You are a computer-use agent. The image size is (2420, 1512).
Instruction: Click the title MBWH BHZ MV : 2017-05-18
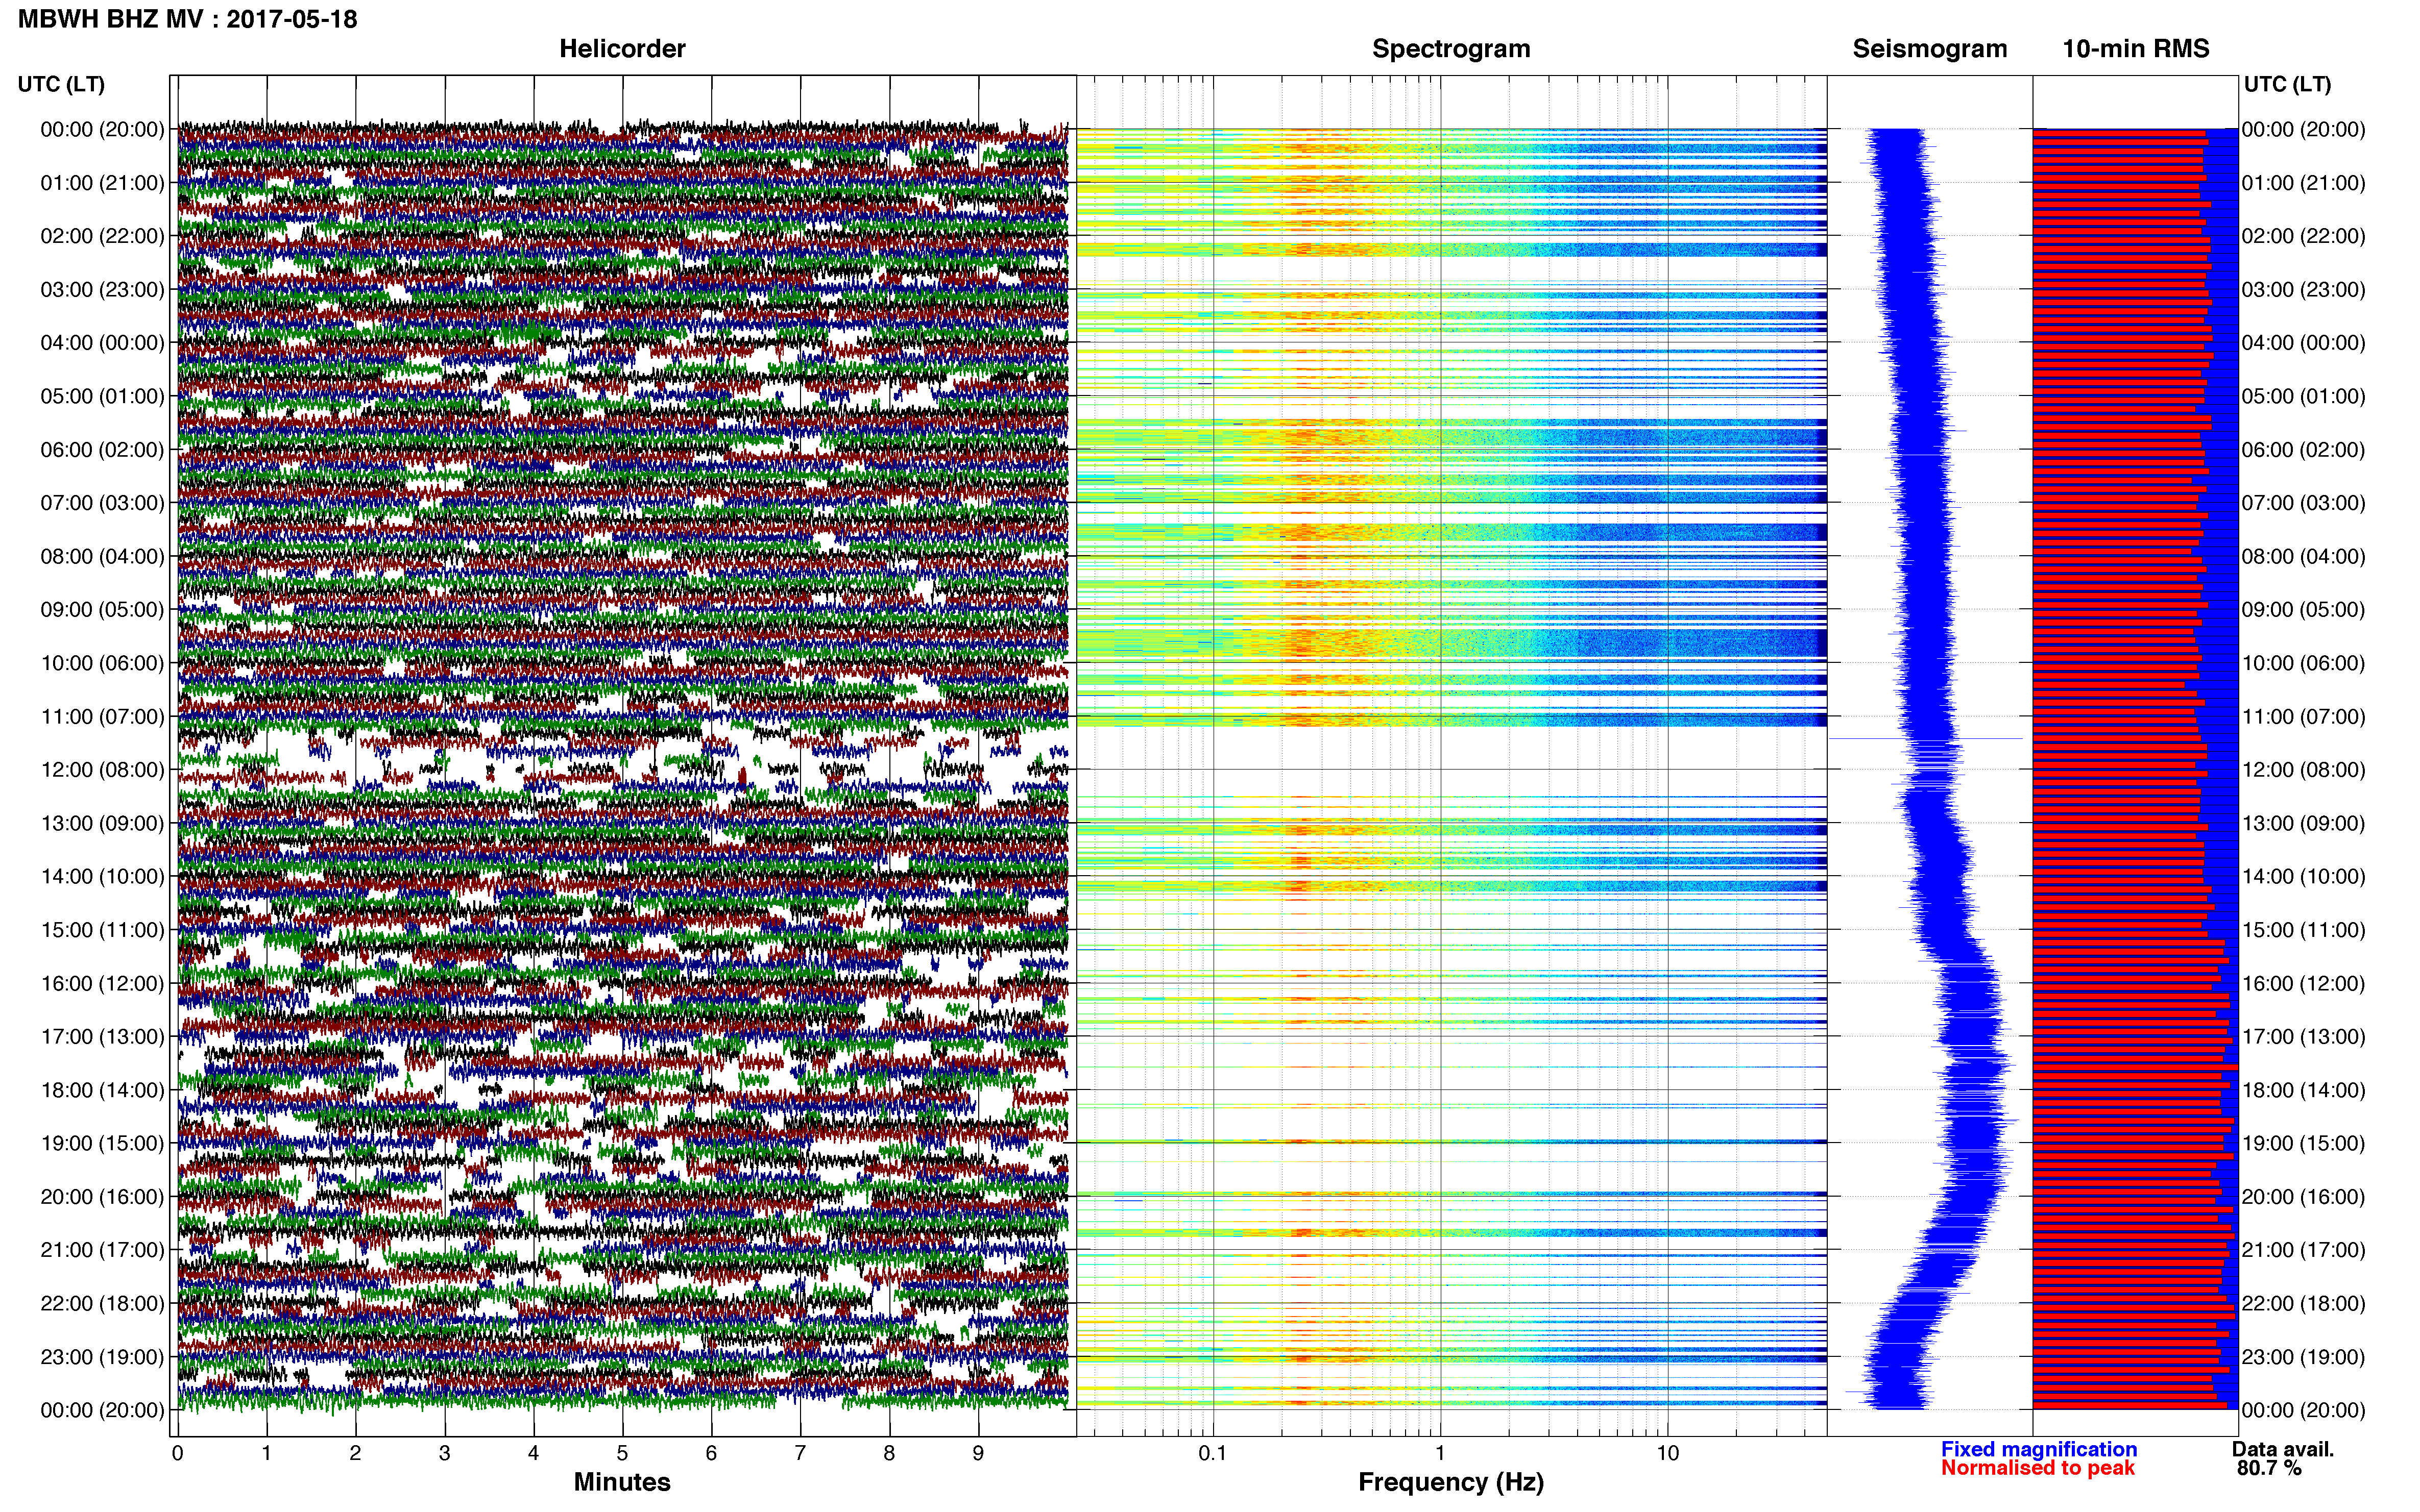pos(187,19)
